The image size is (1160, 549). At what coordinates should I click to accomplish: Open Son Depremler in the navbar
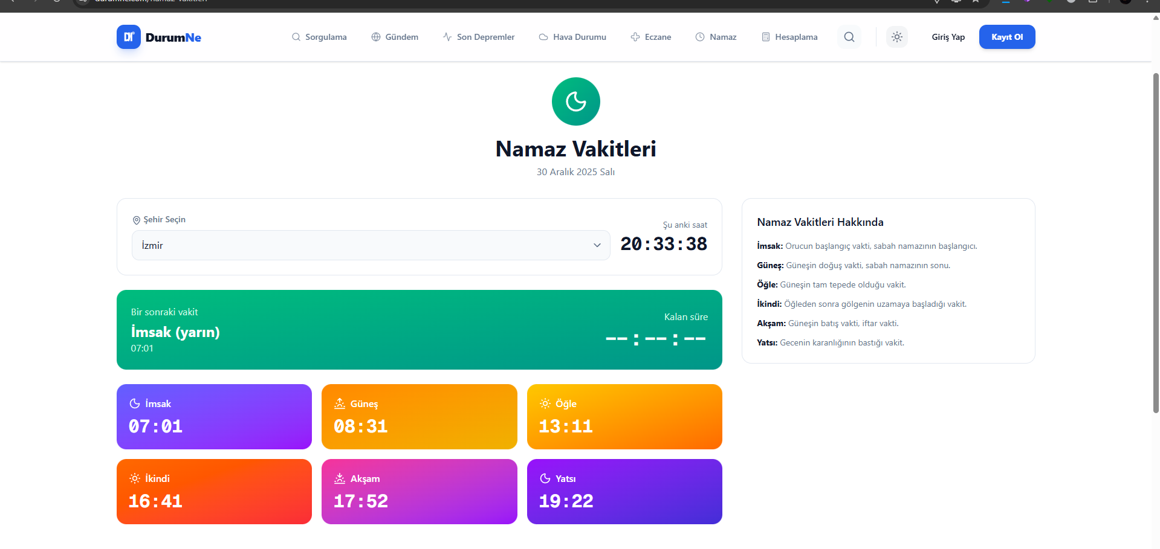[479, 37]
